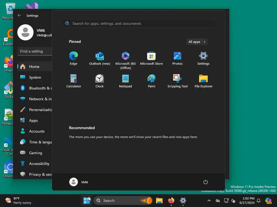This screenshot has width=277, height=207.
Task: Open Time & language settings
Action: (x=35, y=142)
